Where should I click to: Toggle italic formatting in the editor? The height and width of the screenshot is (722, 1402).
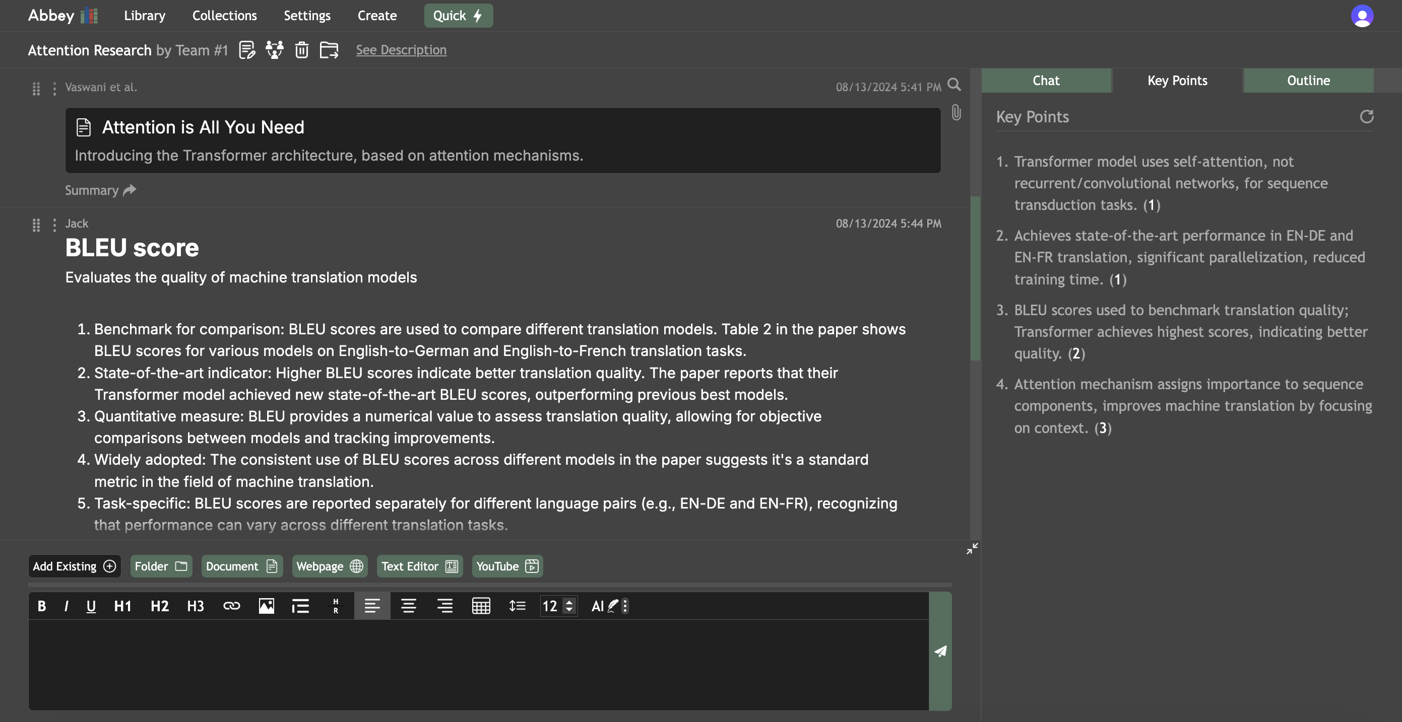66,606
